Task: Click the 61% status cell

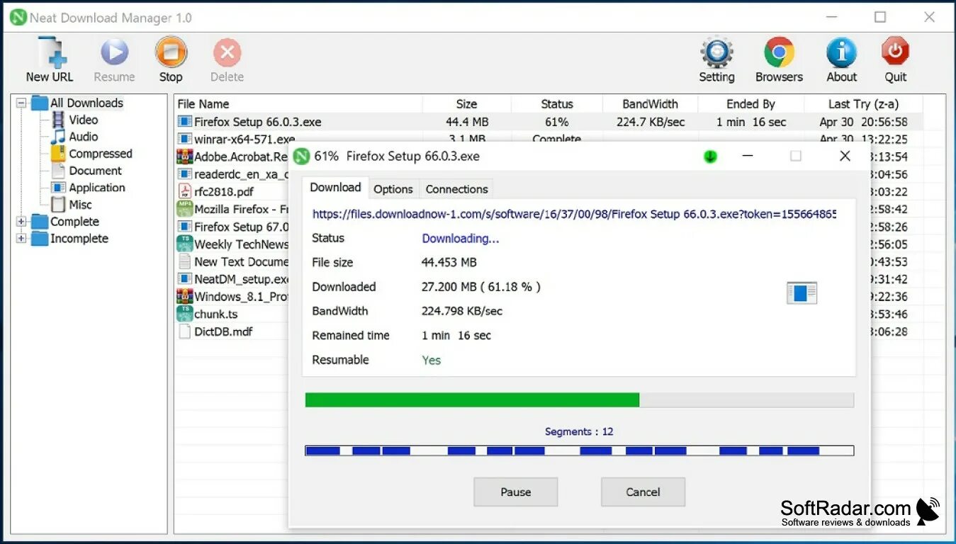Action: [x=557, y=122]
